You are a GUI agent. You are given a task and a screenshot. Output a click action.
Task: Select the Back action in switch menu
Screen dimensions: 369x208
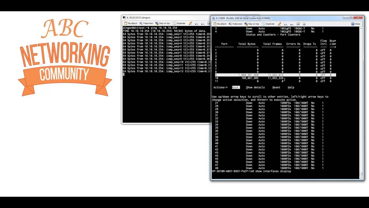coord(235,88)
